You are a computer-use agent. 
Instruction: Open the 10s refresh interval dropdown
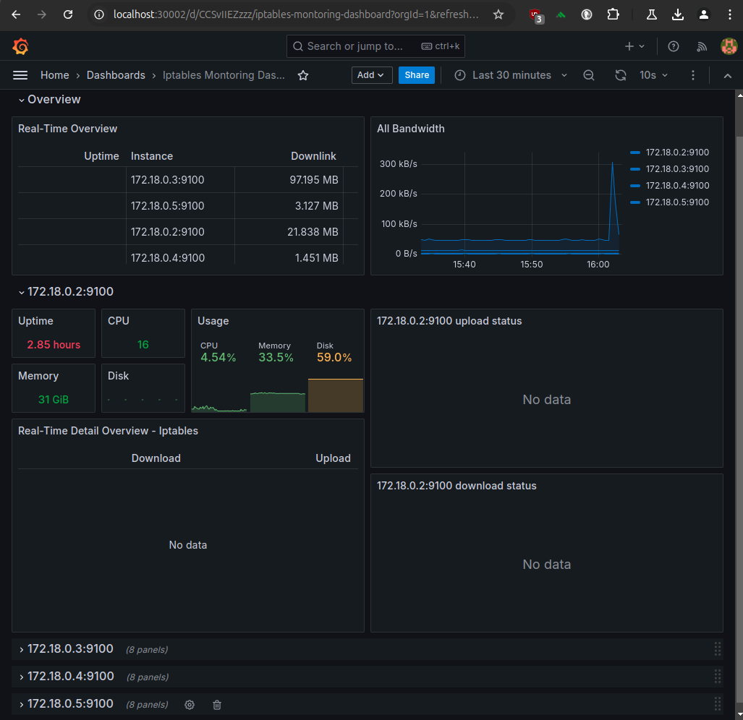[653, 75]
